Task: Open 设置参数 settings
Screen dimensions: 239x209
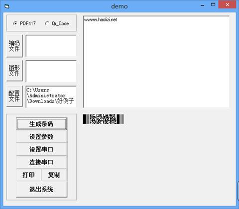Action: tap(41, 136)
